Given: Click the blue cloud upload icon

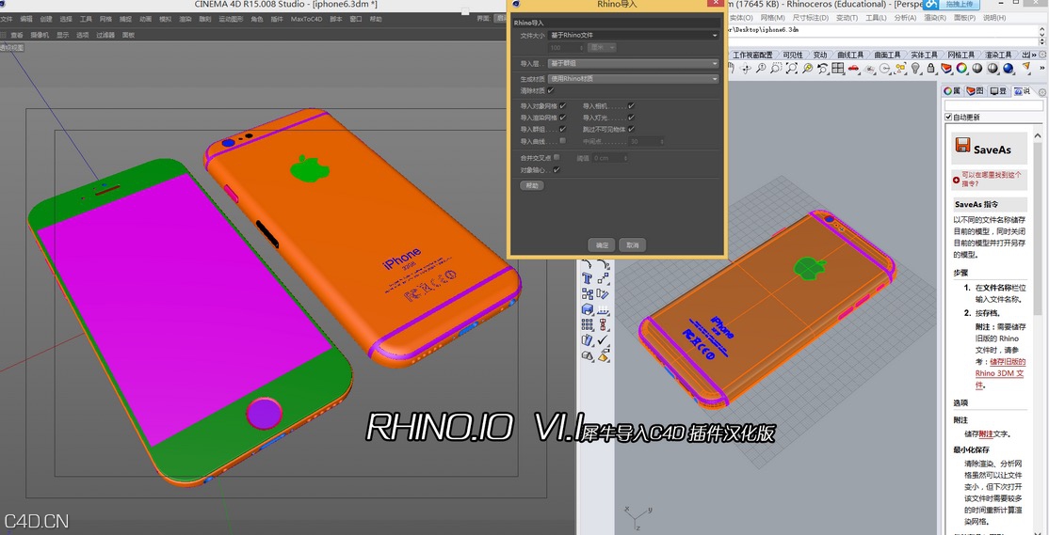Looking at the screenshot, I should [x=930, y=4].
